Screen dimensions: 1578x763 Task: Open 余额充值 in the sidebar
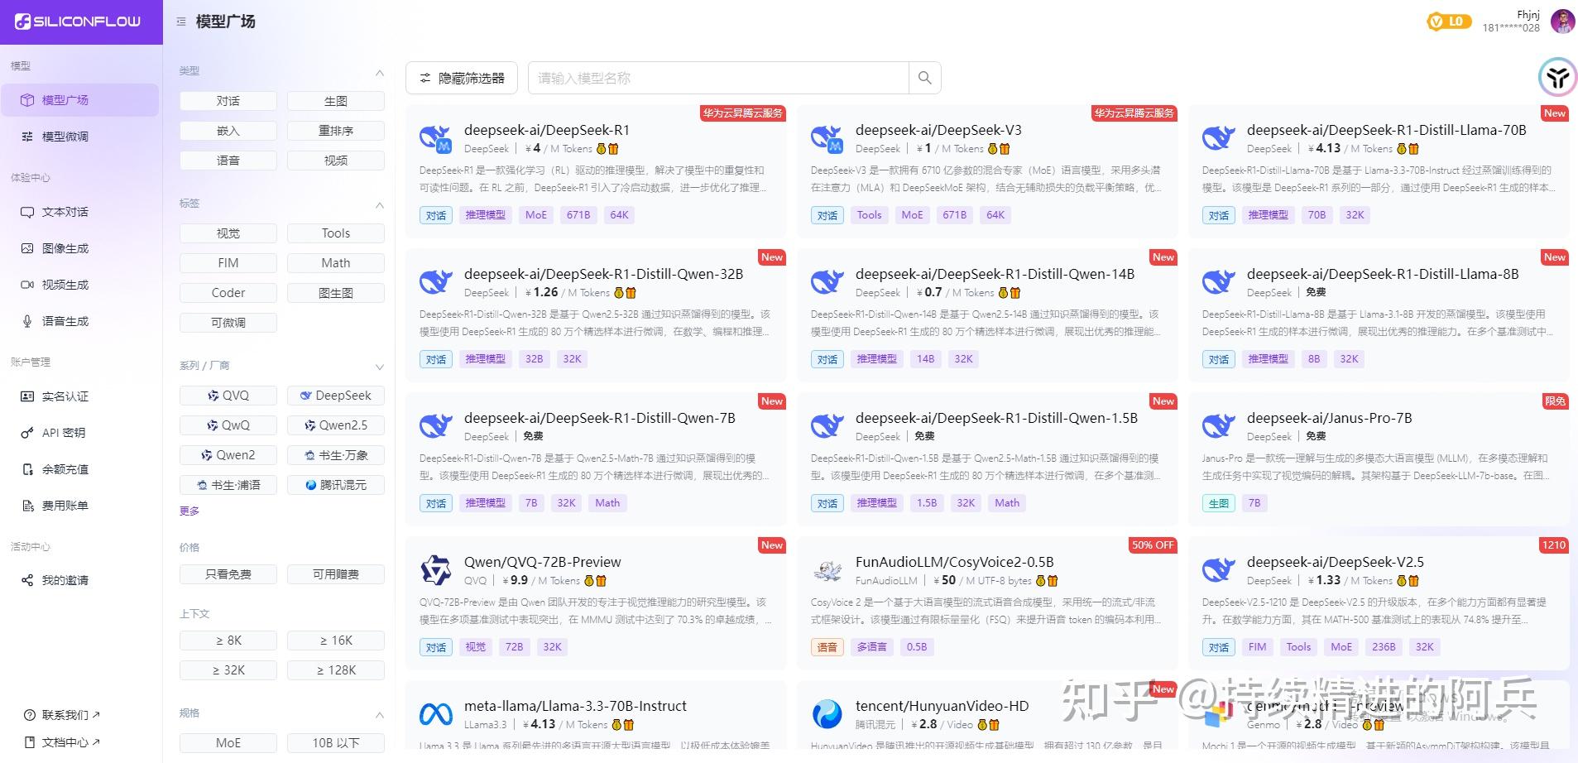[80, 469]
